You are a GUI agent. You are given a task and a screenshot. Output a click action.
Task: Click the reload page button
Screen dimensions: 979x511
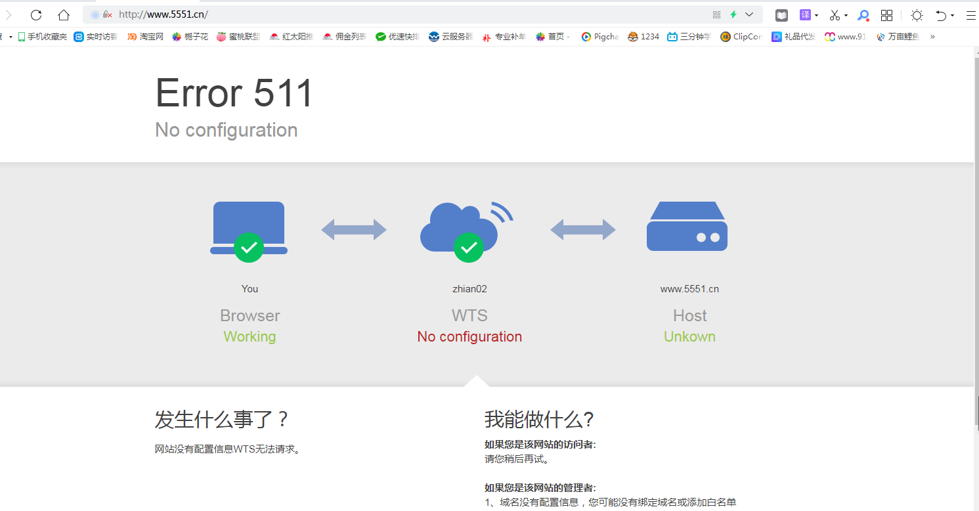[36, 14]
